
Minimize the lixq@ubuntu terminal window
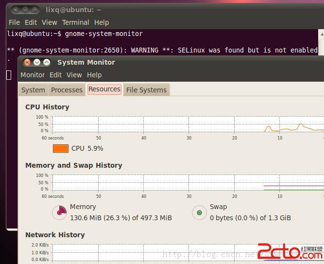(25, 10)
